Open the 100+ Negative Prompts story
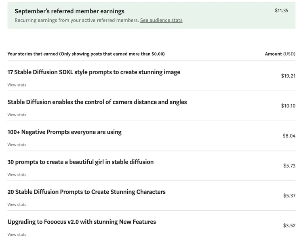The image size is (299, 239). (x=64, y=132)
